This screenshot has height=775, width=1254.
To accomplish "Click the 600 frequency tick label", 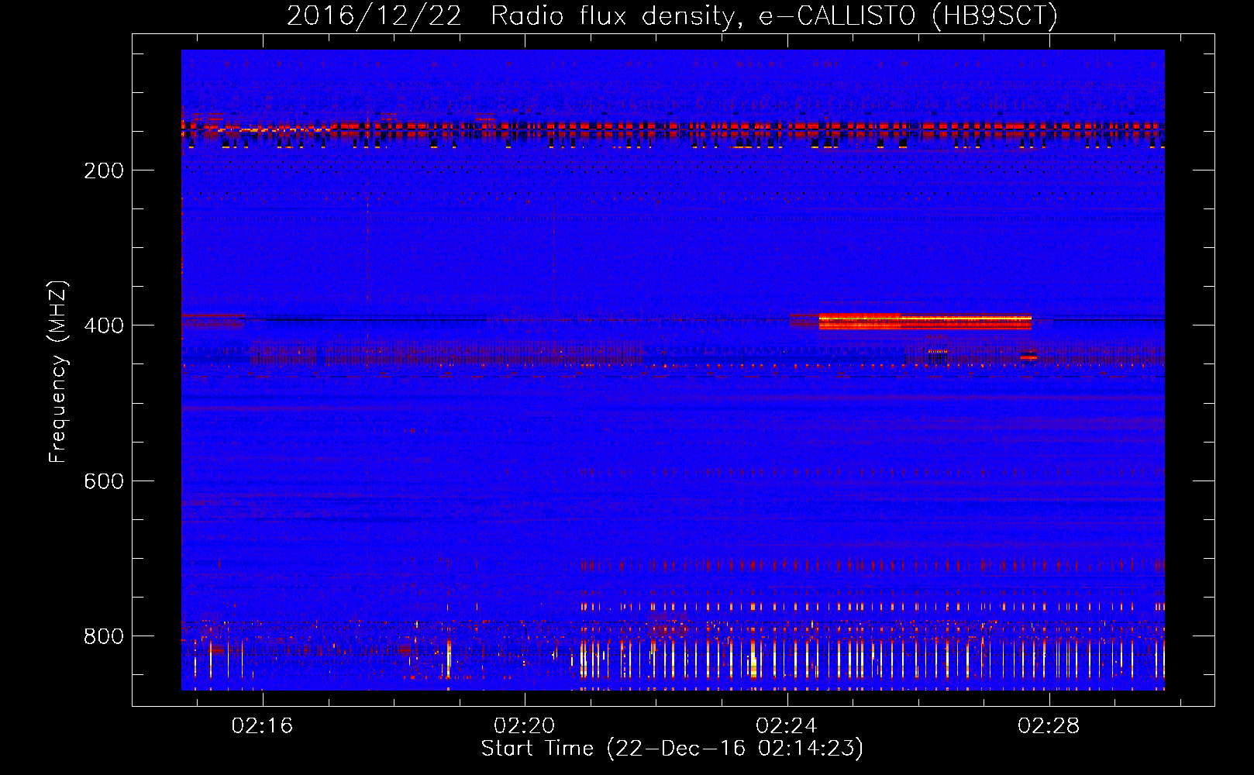I will (x=104, y=481).
